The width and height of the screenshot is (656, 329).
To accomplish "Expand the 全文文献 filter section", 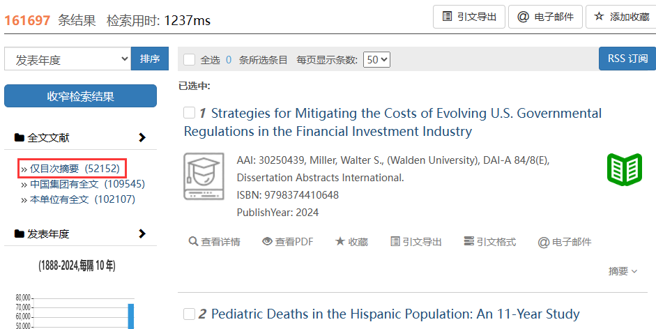I will (x=142, y=138).
